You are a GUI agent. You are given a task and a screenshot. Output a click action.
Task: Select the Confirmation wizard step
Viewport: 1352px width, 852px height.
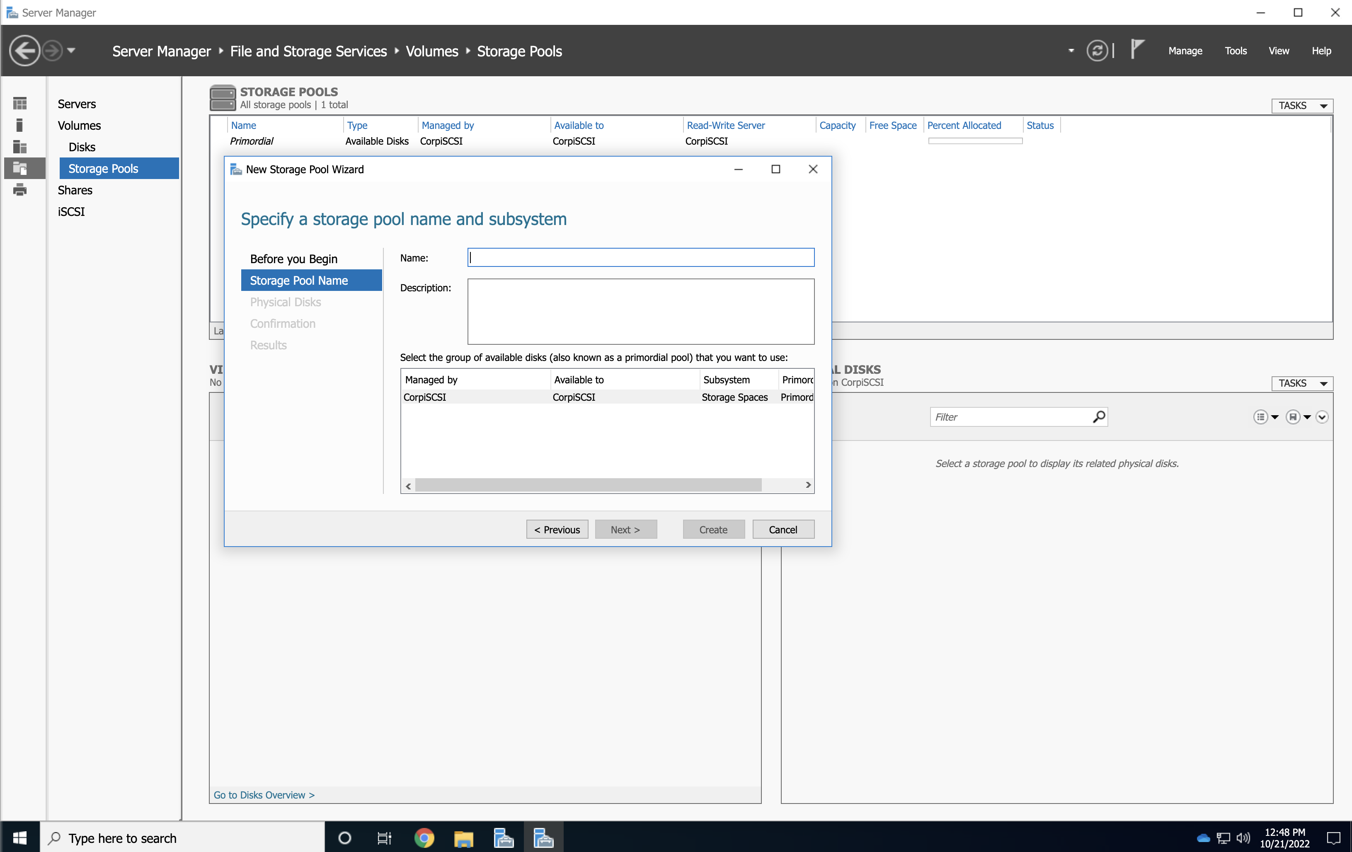coord(282,323)
